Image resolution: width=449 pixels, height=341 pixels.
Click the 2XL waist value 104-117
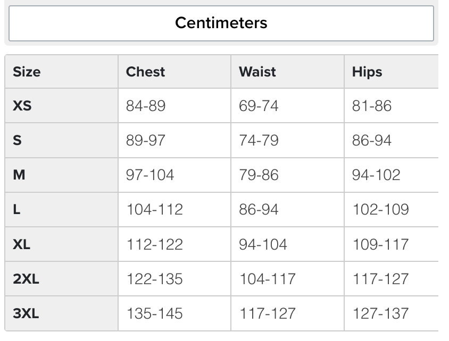point(267,279)
